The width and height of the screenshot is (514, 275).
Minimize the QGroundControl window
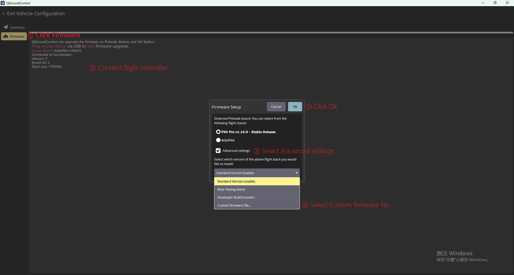[483, 3]
